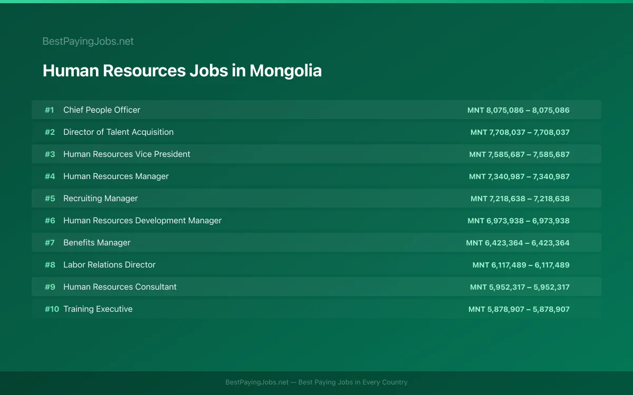
Task: Select the Director of Talent Acquisition row title
Action: coord(118,132)
